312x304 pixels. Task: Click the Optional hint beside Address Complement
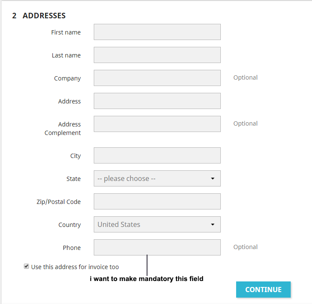pos(245,123)
